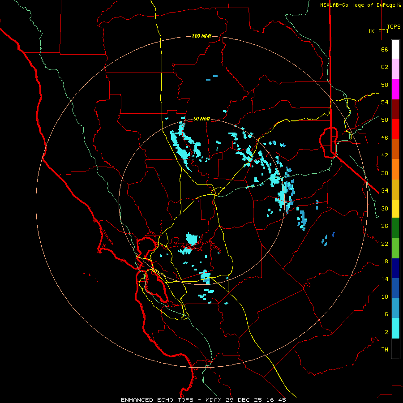
Task: Click the '54' legend value
Action: tap(385, 102)
